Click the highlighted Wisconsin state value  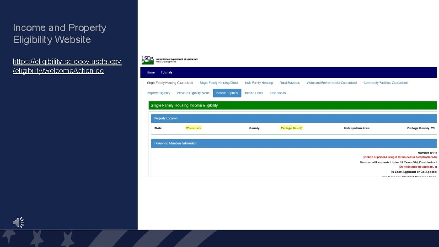[193, 128]
